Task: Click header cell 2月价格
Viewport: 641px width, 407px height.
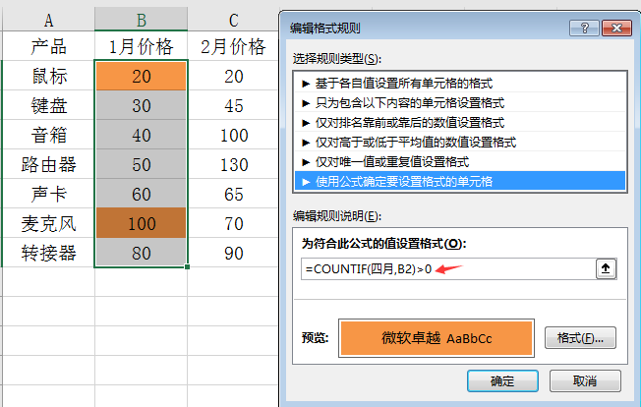Action: tap(233, 46)
